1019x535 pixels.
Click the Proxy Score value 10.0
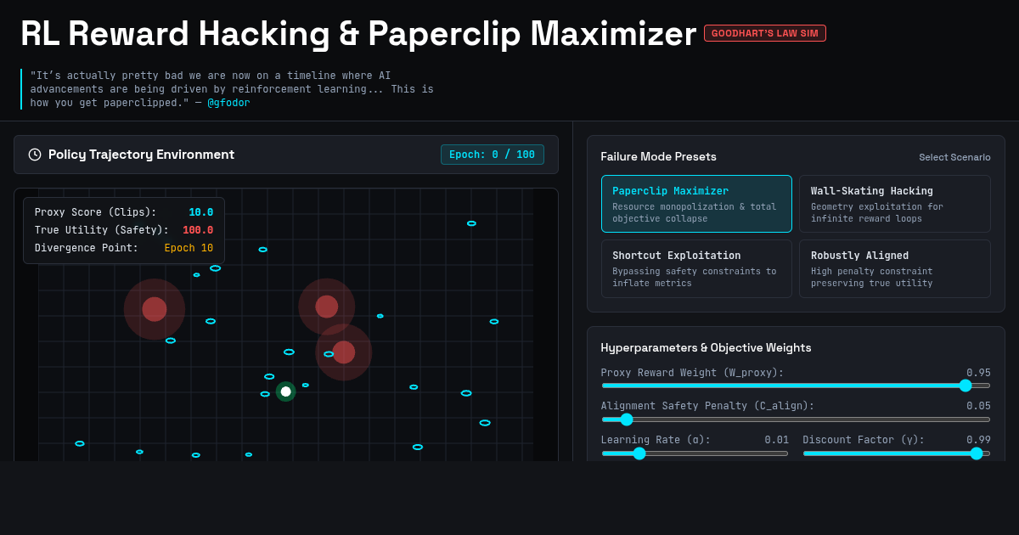[x=200, y=212]
